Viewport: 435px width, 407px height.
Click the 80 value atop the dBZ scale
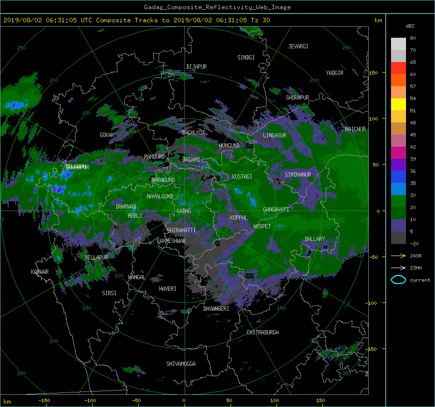413,38
